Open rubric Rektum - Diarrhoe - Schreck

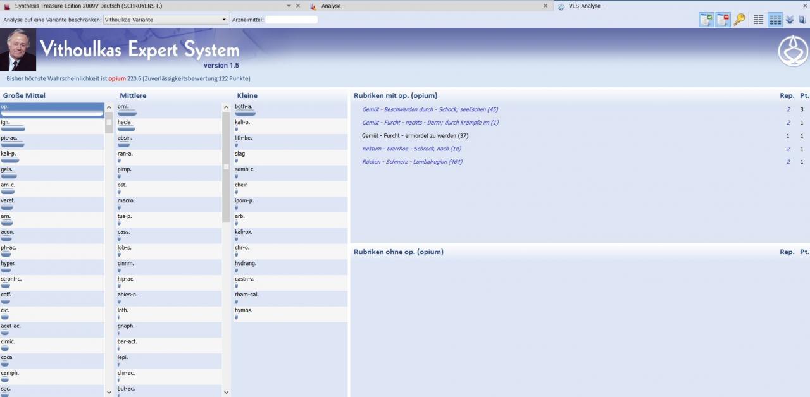pos(411,149)
